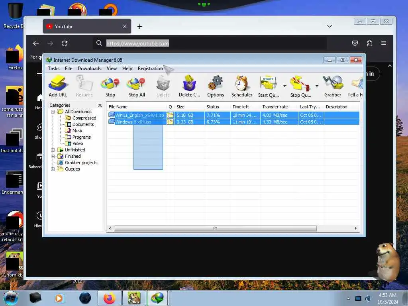Screen dimensions: 408x306
Task: Open the Firefox extensions puzzle icon
Action: (369, 43)
